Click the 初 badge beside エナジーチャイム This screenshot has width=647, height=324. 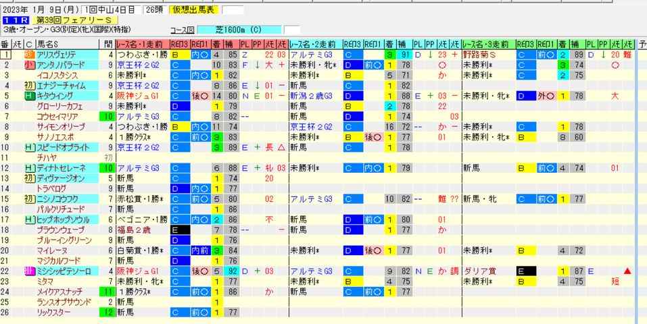(x=30, y=85)
